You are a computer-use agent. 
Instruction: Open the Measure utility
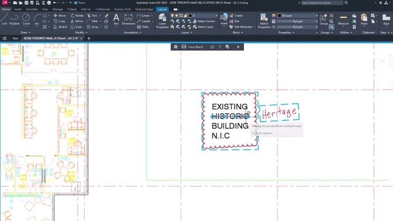pos(343,20)
